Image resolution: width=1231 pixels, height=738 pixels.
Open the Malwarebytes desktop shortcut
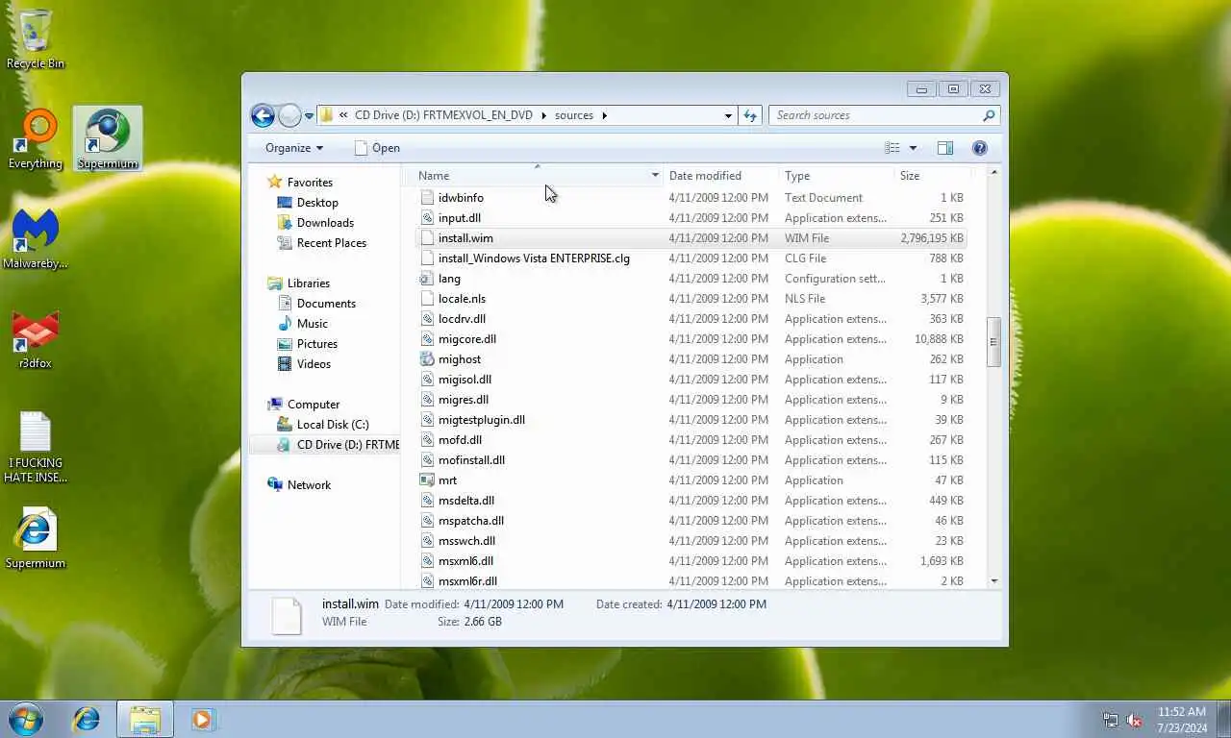pyautogui.click(x=36, y=240)
